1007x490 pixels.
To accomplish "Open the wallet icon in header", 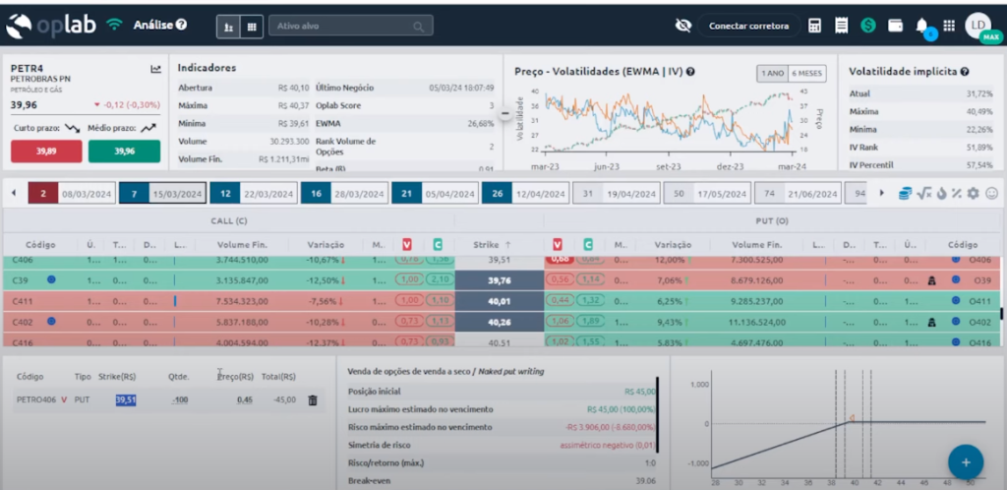I will [895, 26].
